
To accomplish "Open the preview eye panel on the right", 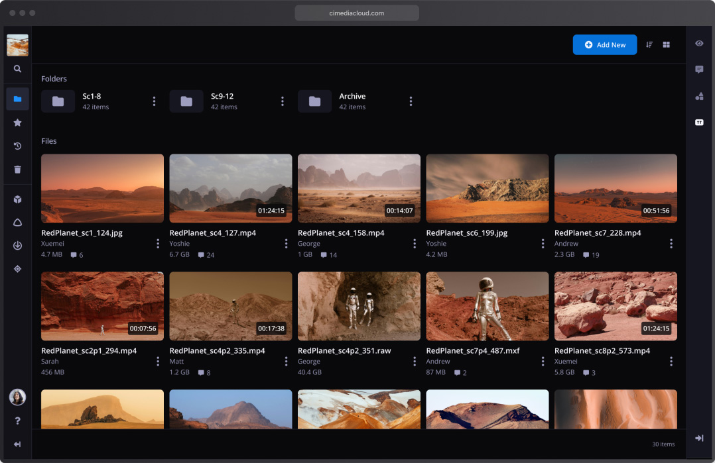I will coord(699,43).
